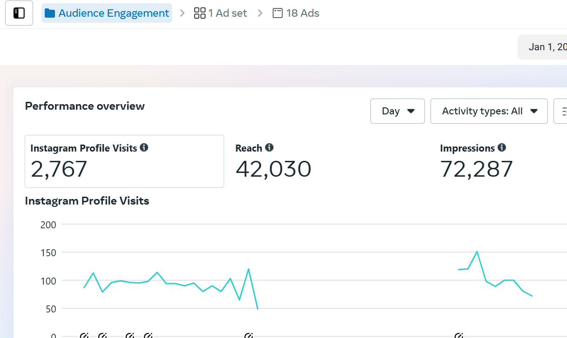Toggle the sidebar panel icon
The image size is (567, 338).
click(x=19, y=13)
